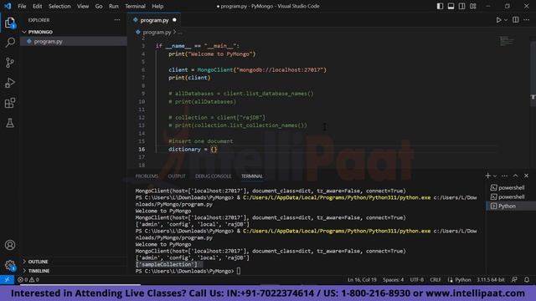Open the Run and Debug view icon
The width and height of the screenshot is (536, 301).
click(x=10, y=83)
